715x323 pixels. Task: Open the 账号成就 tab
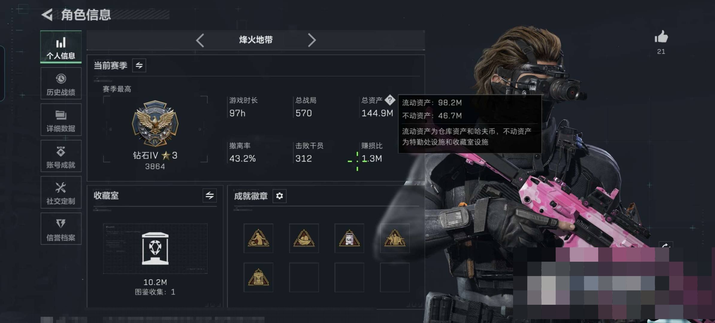[61, 156]
